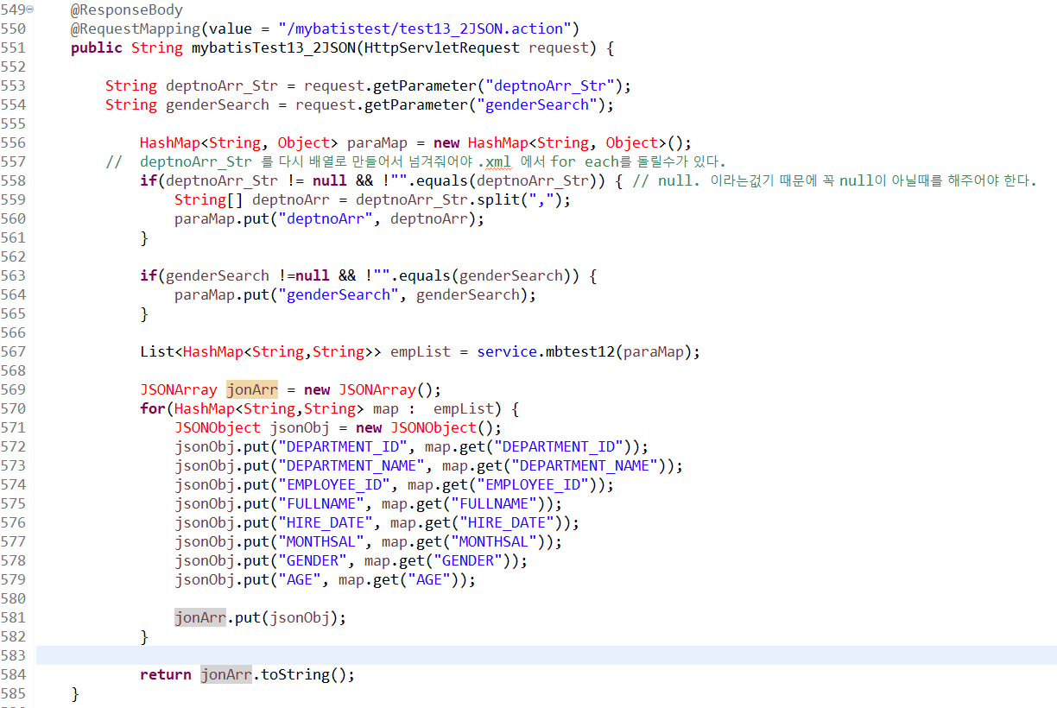Click line number 562 in the gutter
This screenshot has width=1057, height=708.
(x=13, y=257)
